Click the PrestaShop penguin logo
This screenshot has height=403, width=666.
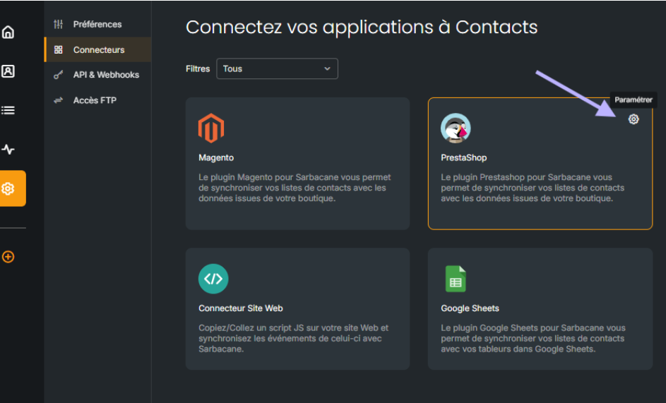click(x=456, y=128)
